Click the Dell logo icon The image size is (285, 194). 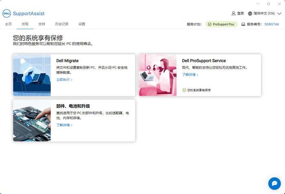coord(7,13)
